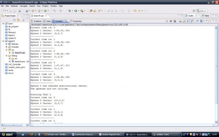Click the New C++ Project icon

27,11
